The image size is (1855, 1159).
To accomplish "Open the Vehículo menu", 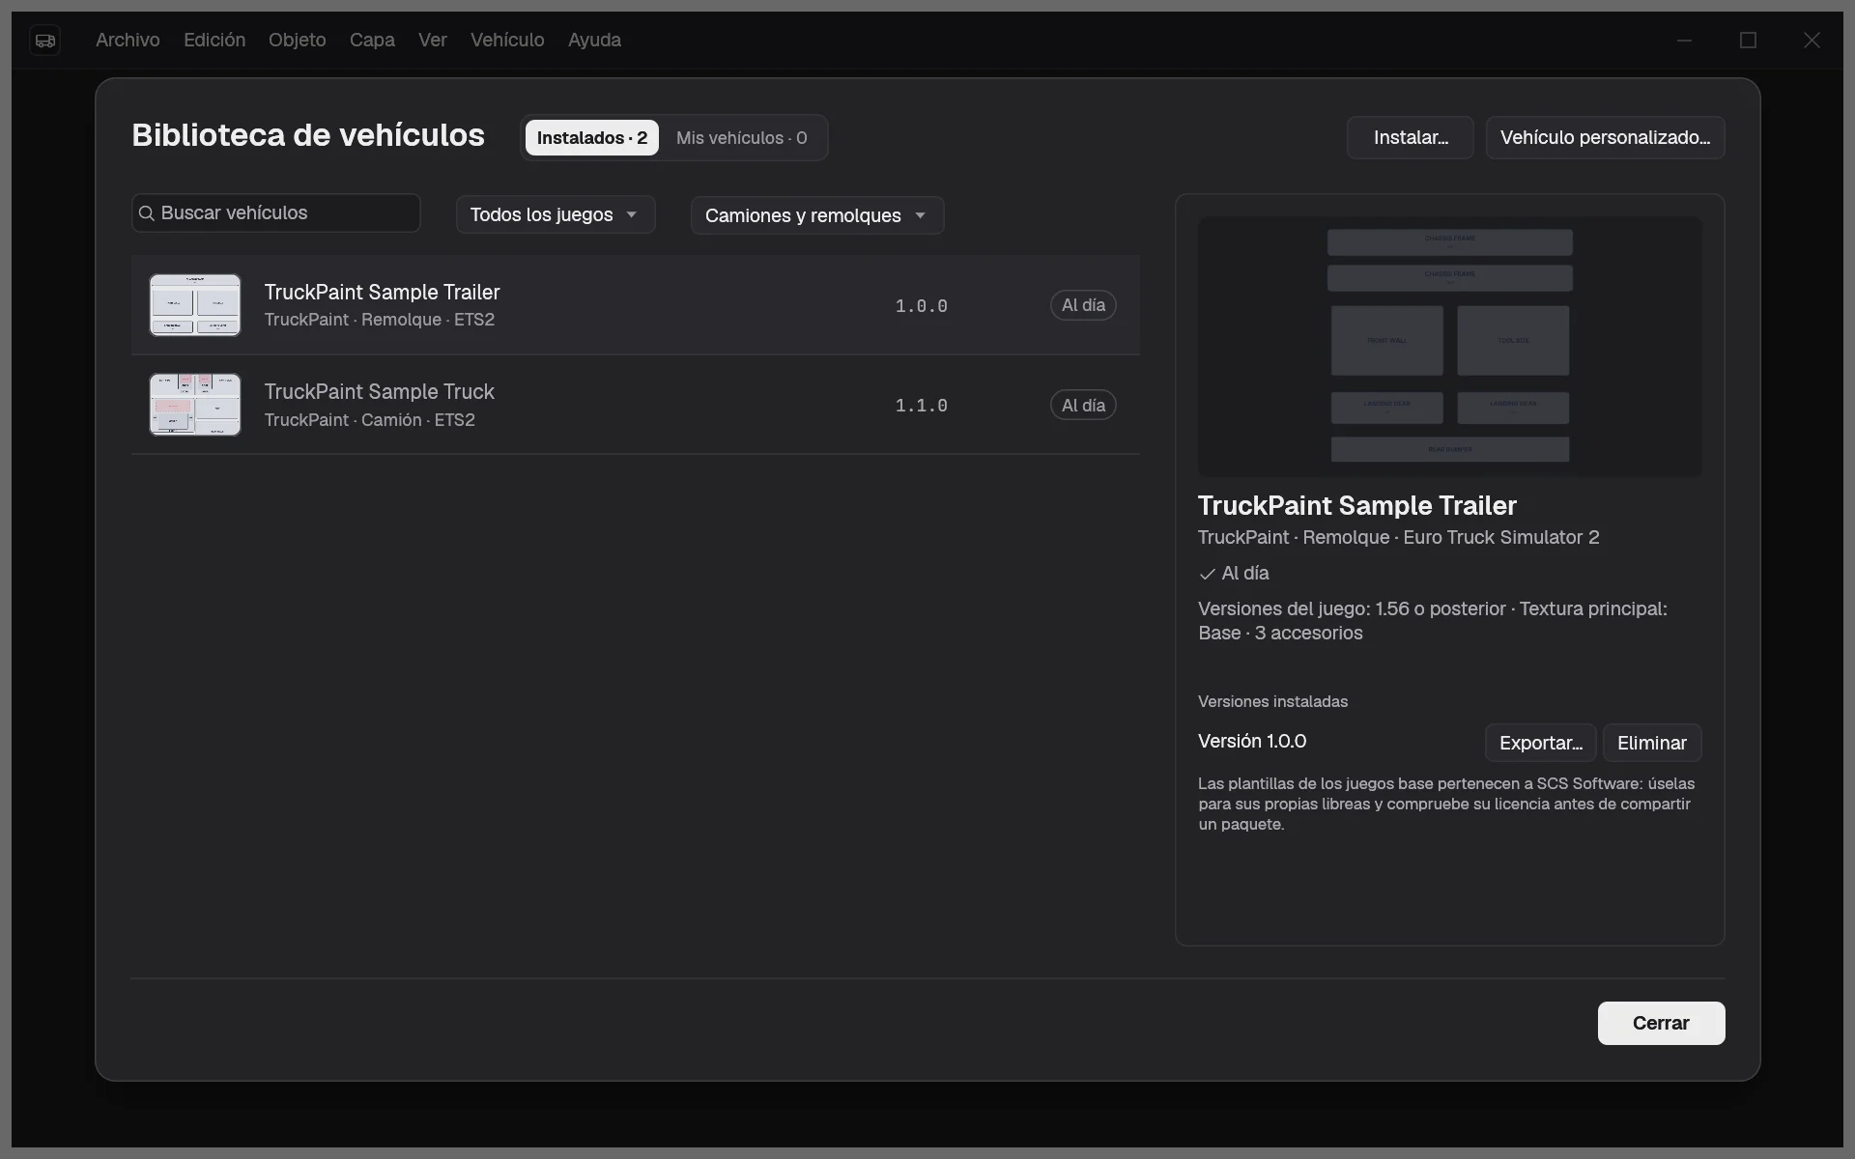I will [x=507, y=41].
